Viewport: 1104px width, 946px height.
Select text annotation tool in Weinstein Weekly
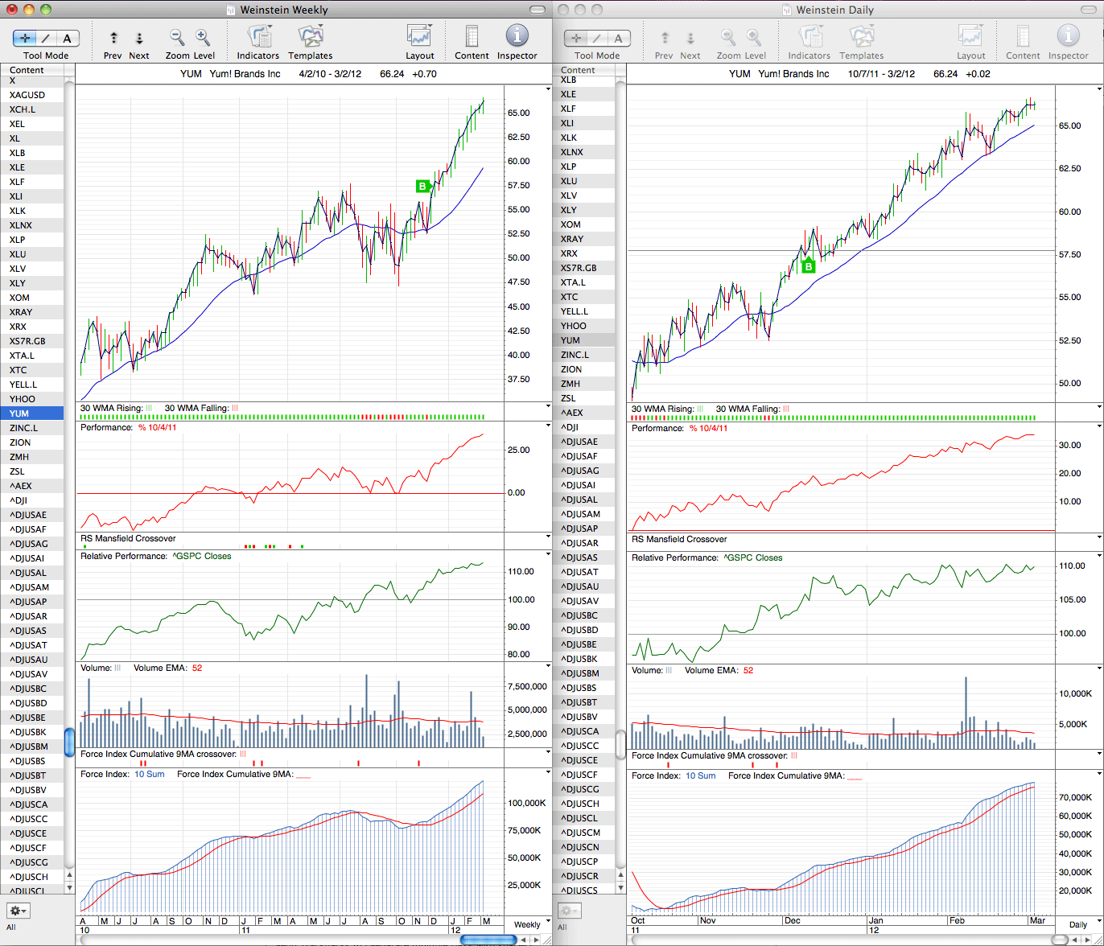(68, 38)
